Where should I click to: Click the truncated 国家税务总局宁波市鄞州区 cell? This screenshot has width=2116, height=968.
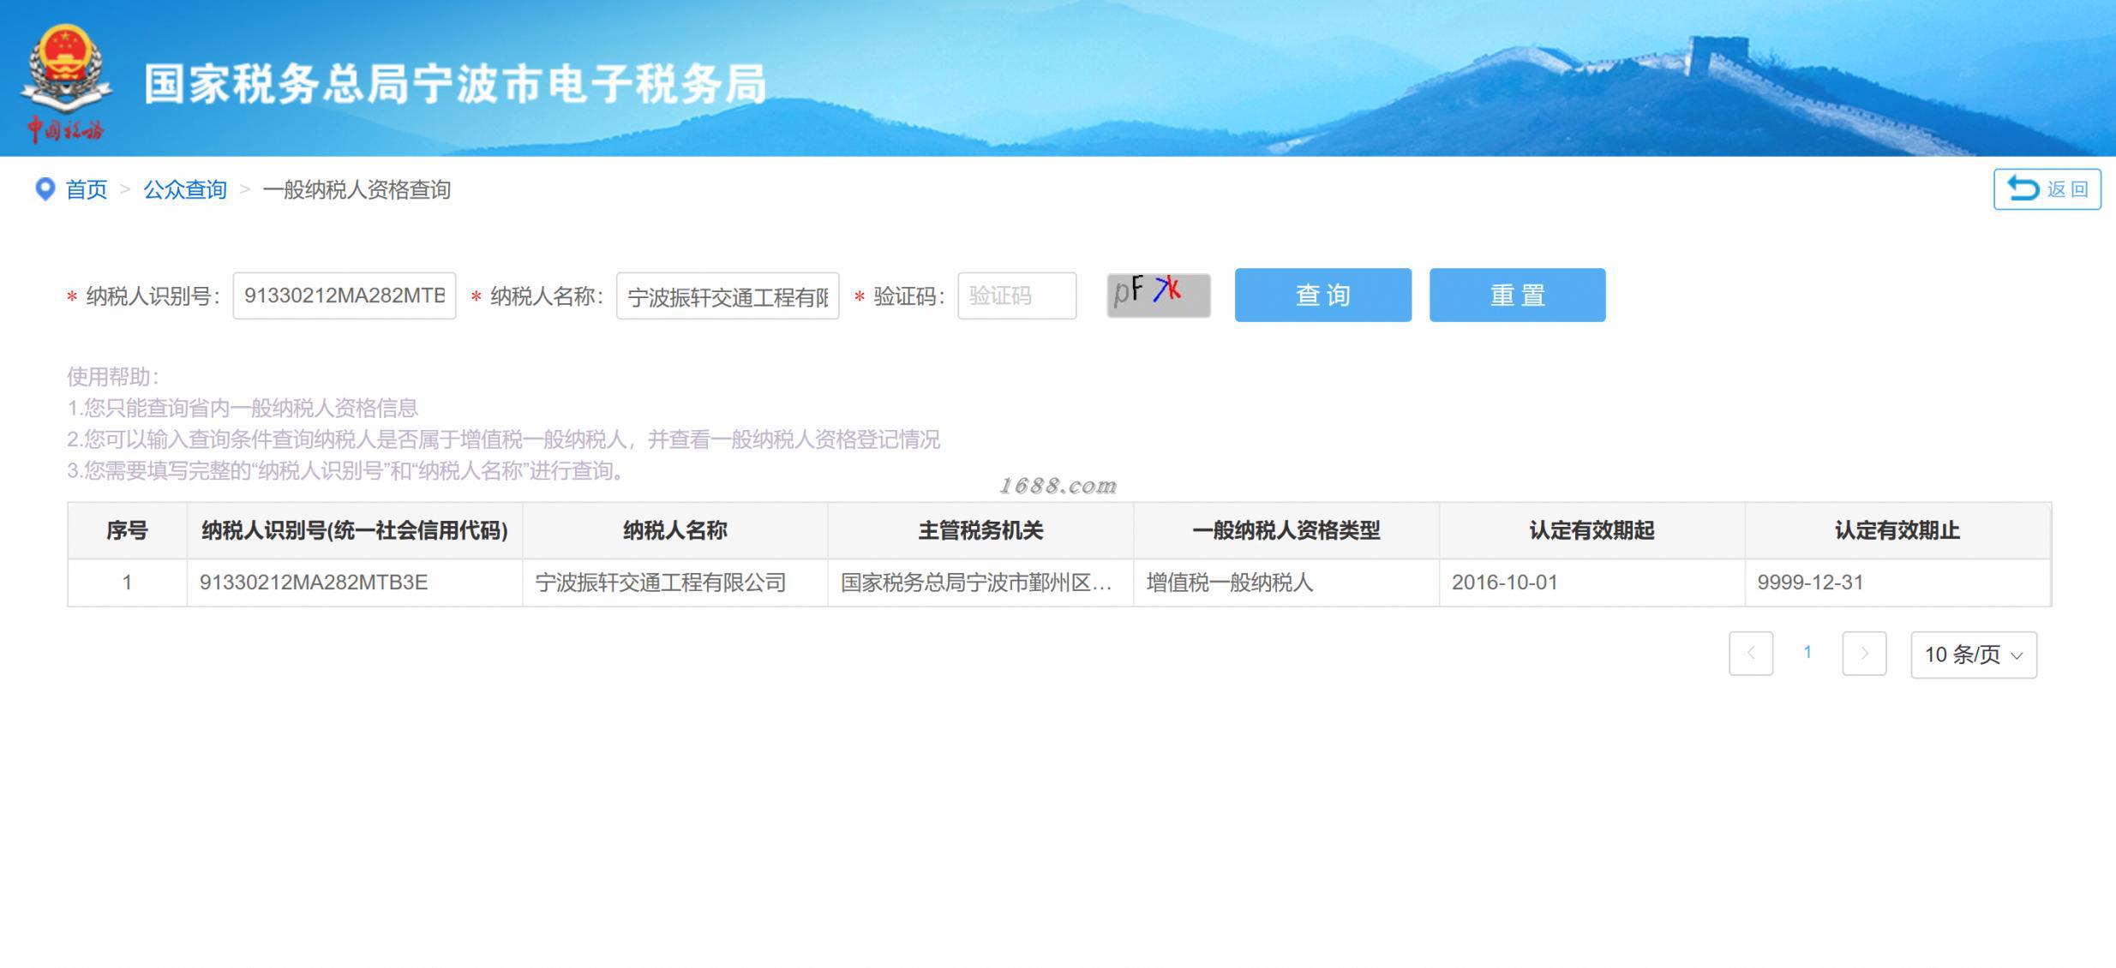(976, 583)
